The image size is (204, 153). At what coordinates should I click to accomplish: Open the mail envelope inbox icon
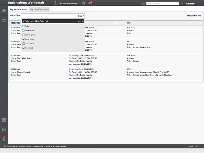[90, 3]
